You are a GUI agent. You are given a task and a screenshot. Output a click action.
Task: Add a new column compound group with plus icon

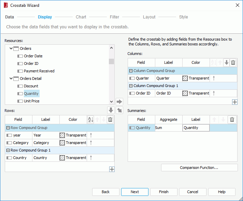click(234, 102)
